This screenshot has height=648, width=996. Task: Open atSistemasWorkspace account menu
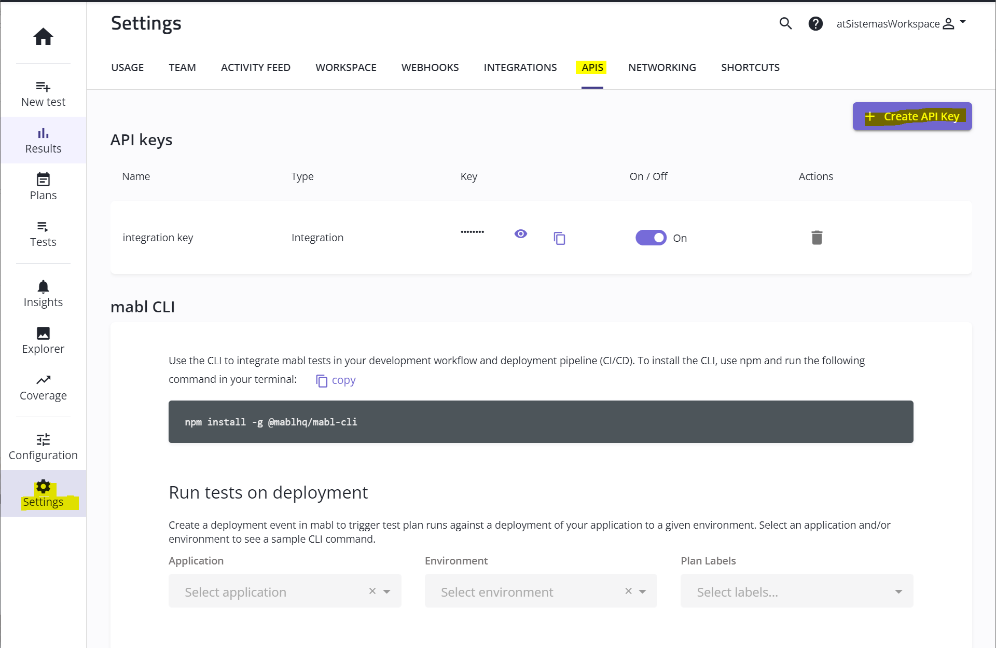point(901,23)
